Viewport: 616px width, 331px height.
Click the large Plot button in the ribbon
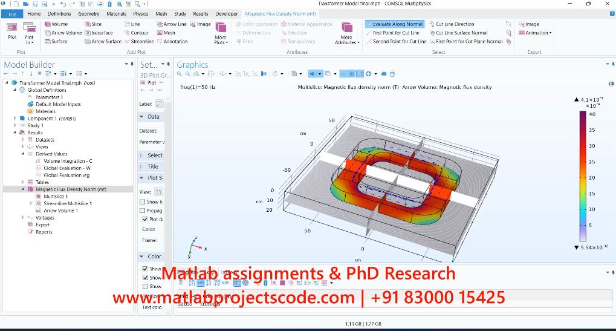pos(12,31)
